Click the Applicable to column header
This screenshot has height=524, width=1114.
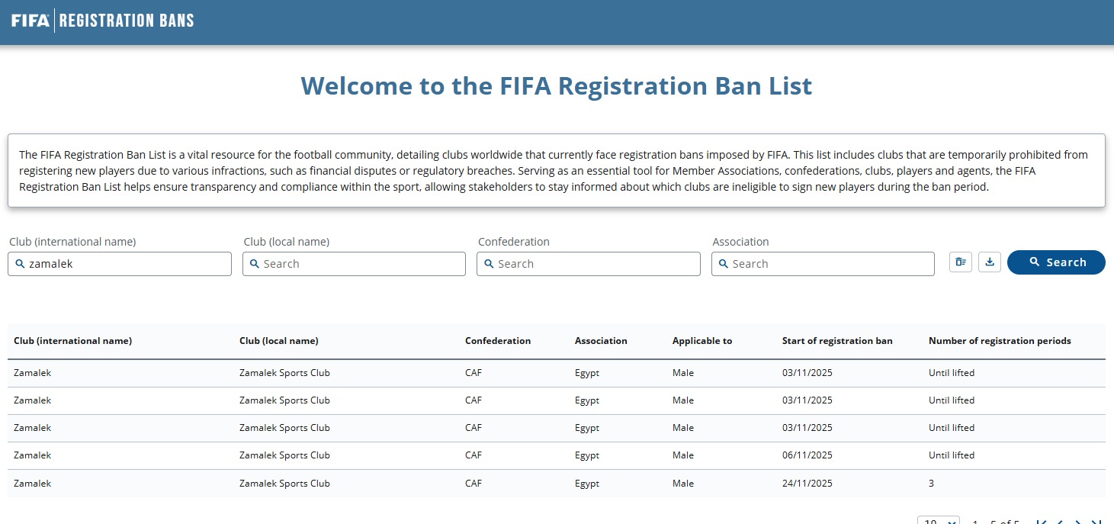(x=701, y=341)
